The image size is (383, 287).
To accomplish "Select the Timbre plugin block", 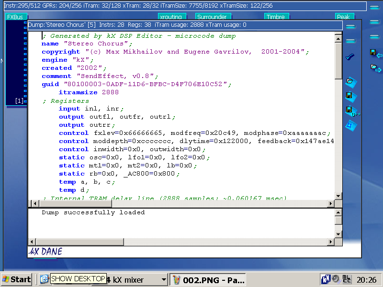I will click(277, 16).
